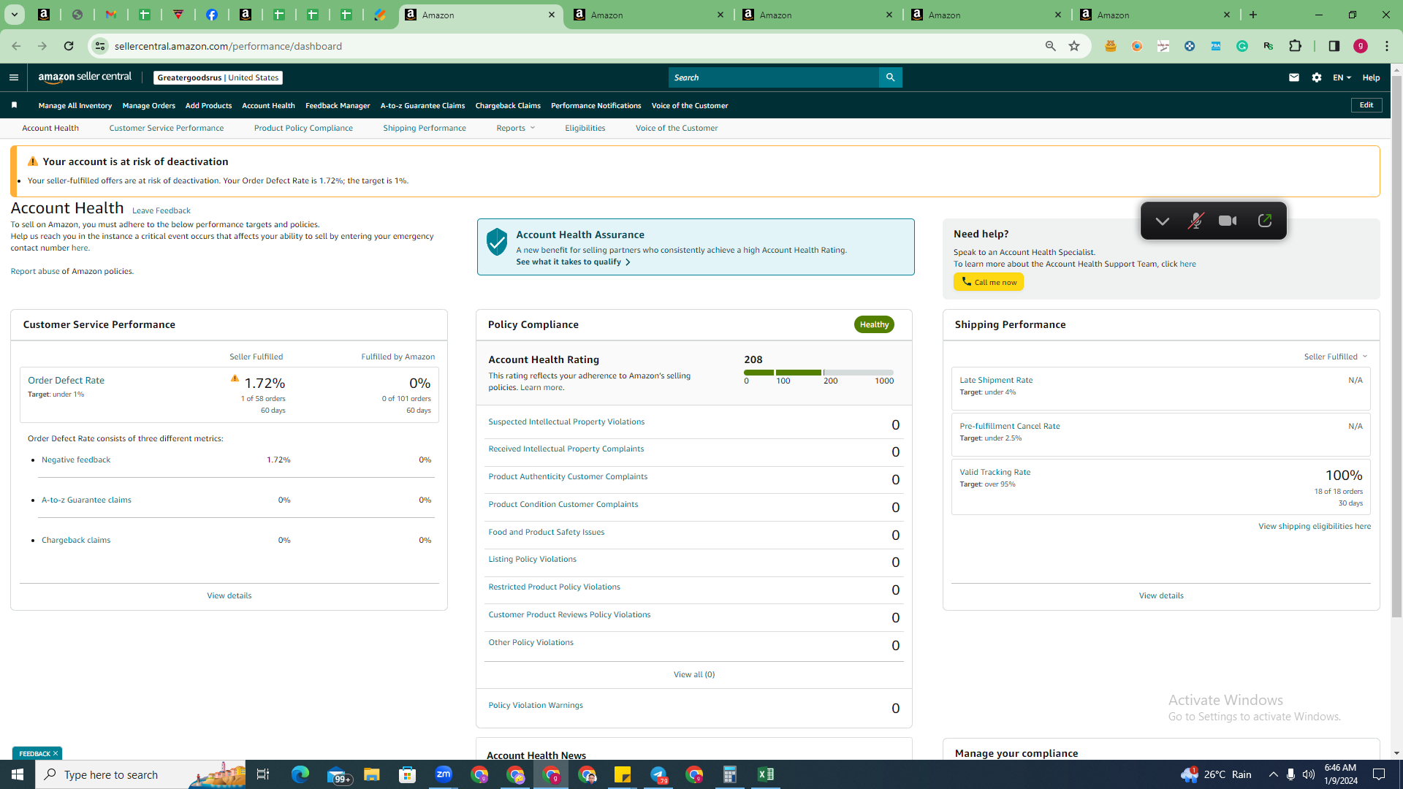1403x789 pixels.
Task: Open Manage All Inventory menu item
Action: pos(75,105)
